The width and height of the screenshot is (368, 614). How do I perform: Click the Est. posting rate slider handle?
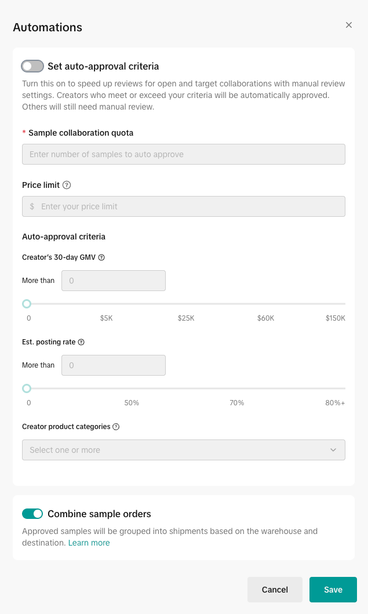coord(27,388)
